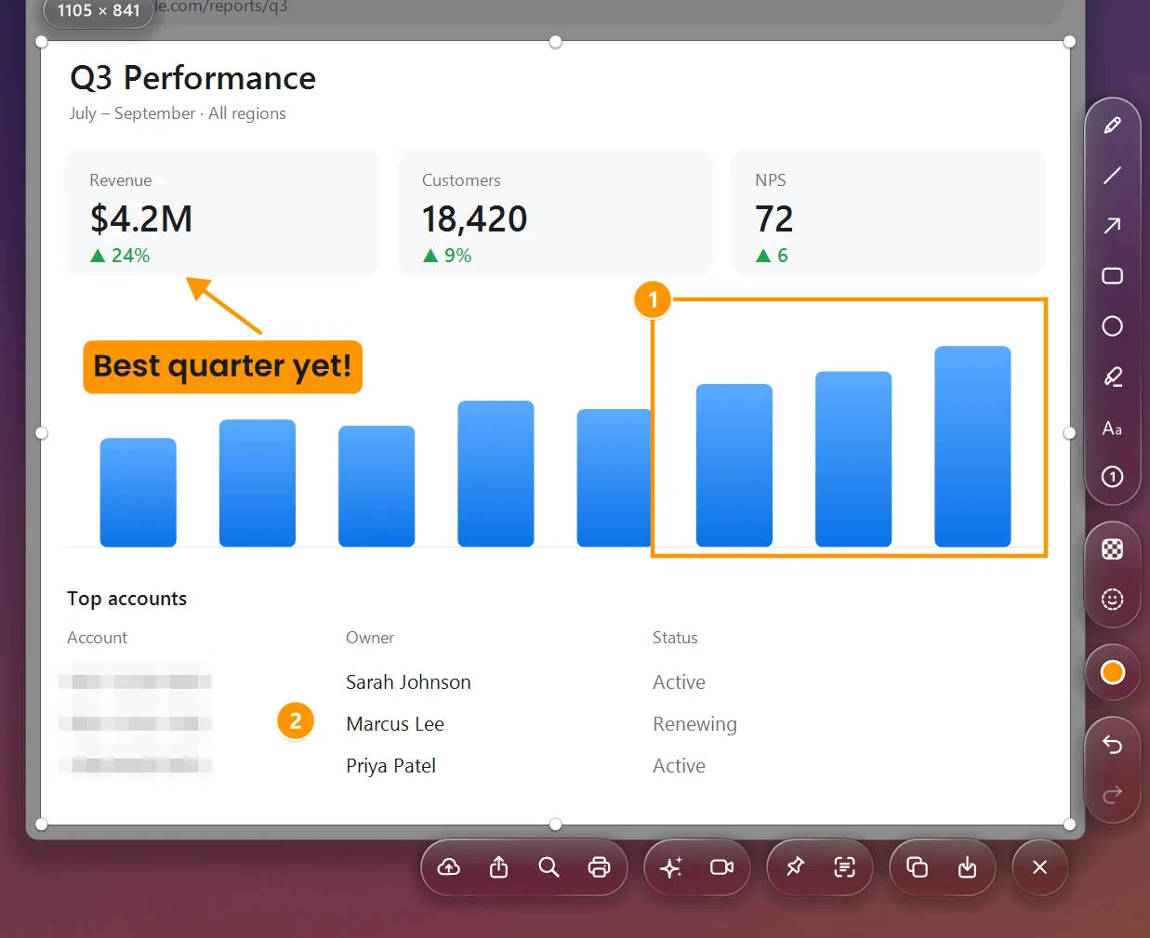Print the screenshot with printer icon
Viewport: 1150px width, 938px height.
pyautogui.click(x=600, y=867)
